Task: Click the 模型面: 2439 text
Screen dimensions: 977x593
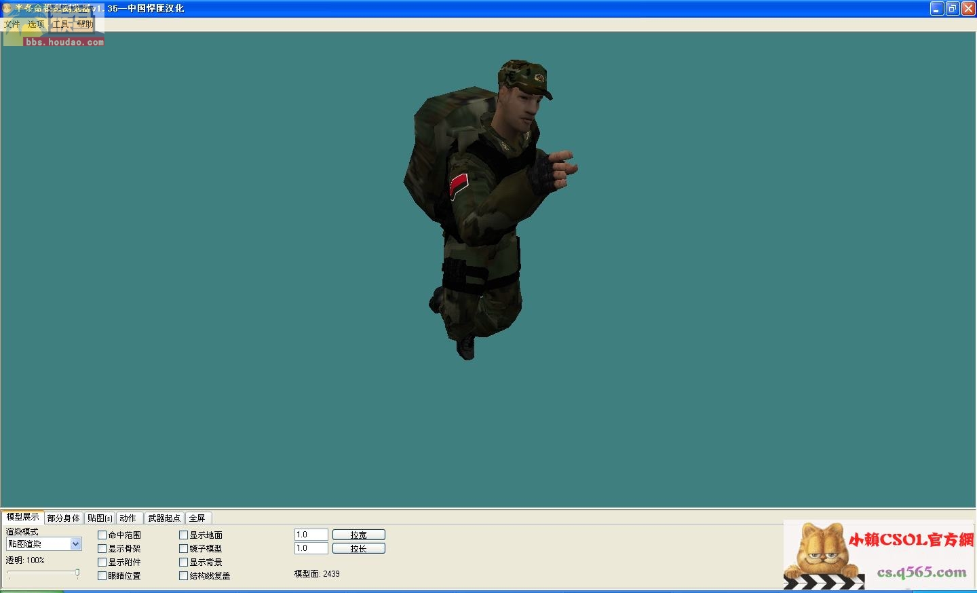Action: point(317,574)
